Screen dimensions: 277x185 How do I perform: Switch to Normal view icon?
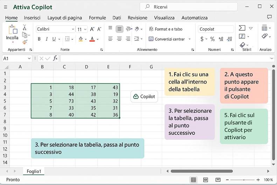click(x=193, y=180)
